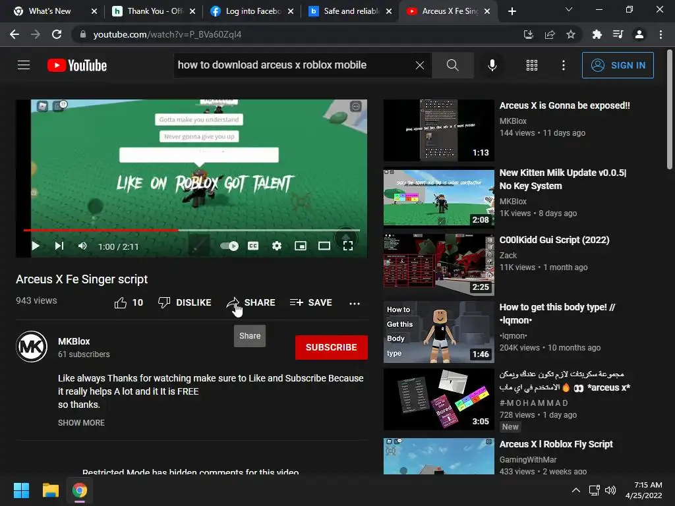Open a new browser tab
This screenshot has width=675, height=506.
tap(512, 11)
